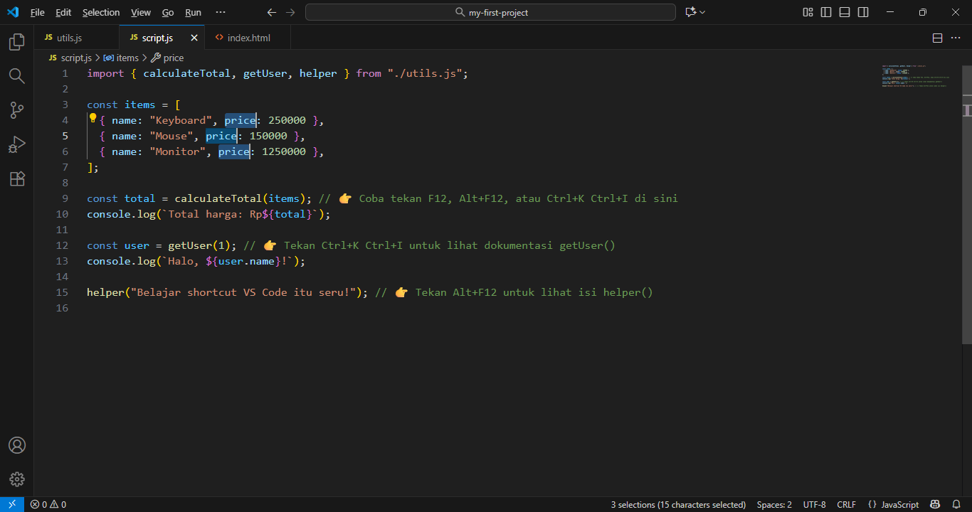This screenshot has height=512, width=972.
Task: Click the errors and warnings indicator
Action: pyautogui.click(x=48, y=504)
